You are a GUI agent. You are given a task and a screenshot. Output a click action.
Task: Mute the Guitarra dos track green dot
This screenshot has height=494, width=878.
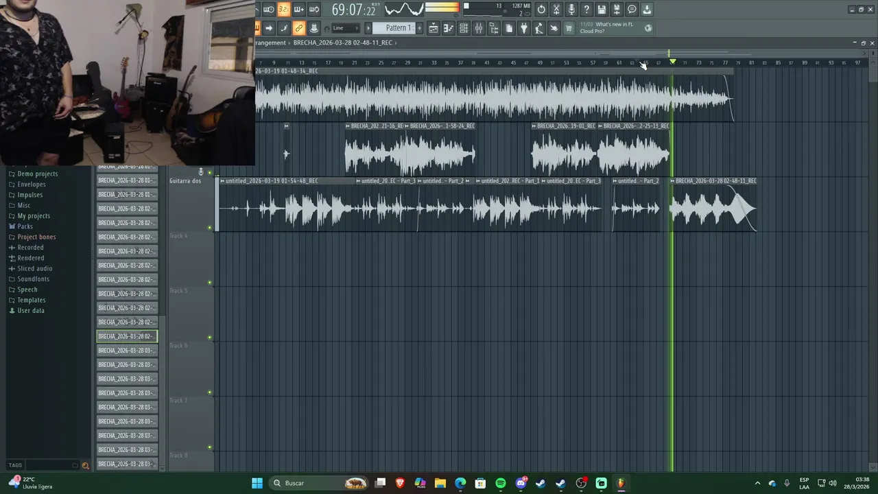[x=210, y=227]
